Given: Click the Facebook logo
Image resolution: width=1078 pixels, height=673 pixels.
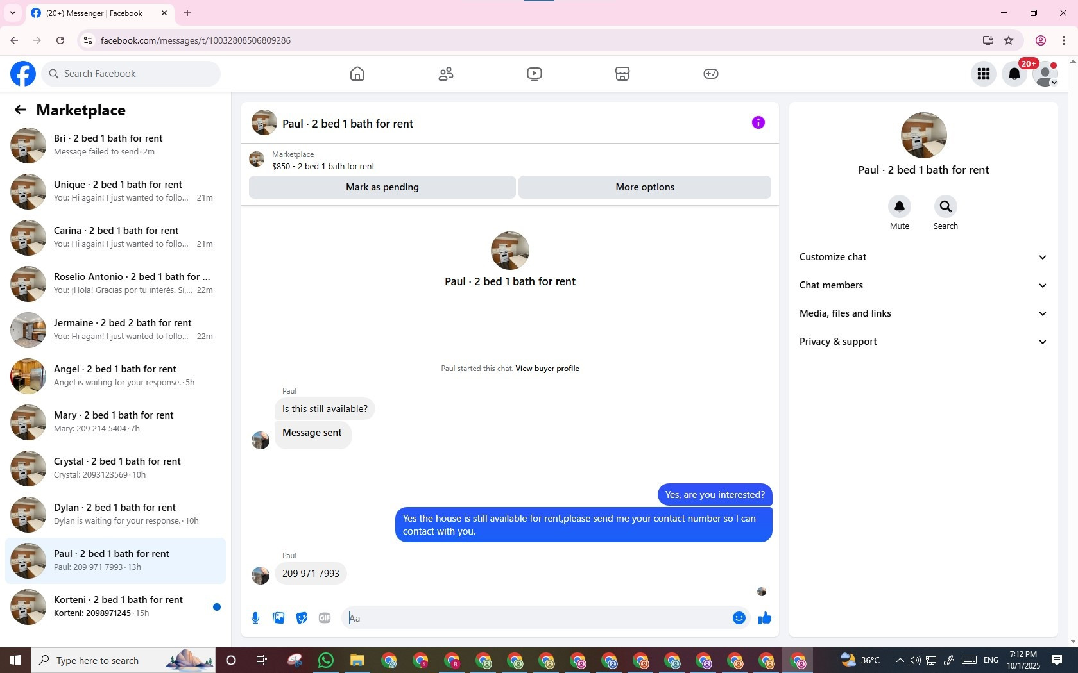Looking at the screenshot, I should click(23, 74).
